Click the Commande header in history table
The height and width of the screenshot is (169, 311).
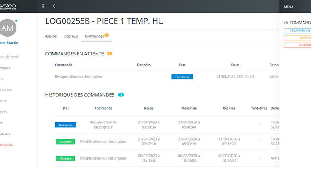104,108
